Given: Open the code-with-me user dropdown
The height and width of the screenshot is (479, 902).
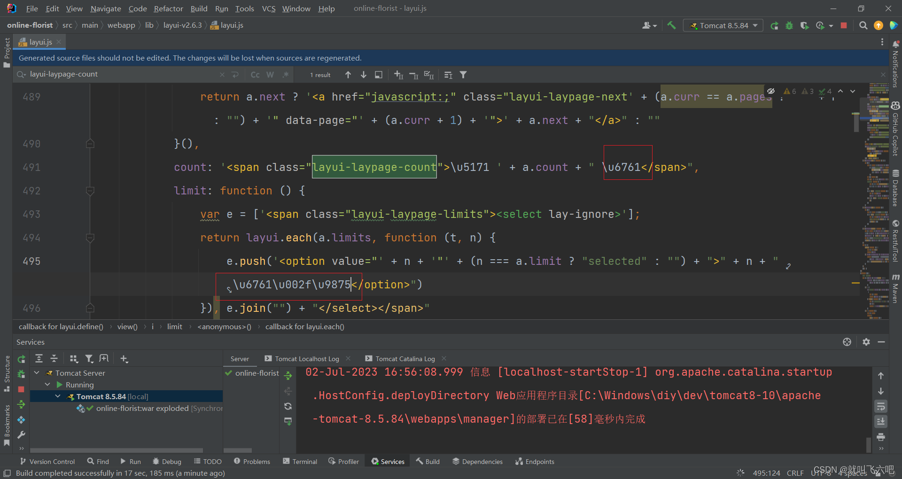Looking at the screenshot, I should click(650, 25).
